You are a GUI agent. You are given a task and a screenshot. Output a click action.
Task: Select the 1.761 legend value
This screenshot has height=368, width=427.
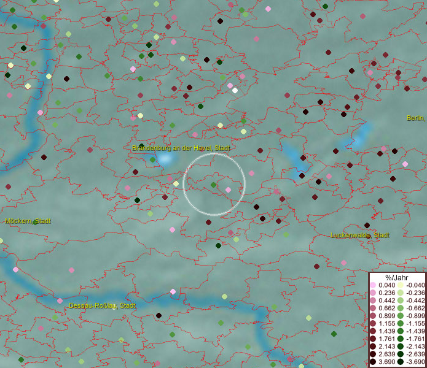(386, 339)
